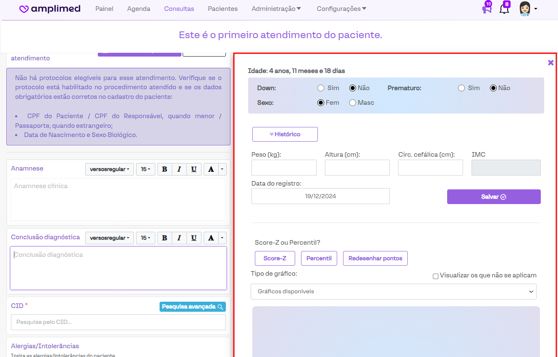Close the growth panel with X icon
Viewport: 558px width, 357px height.
(x=550, y=63)
